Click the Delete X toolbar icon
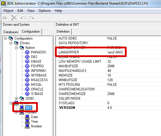Screen dimensions: 161x136 tap(14, 18)
